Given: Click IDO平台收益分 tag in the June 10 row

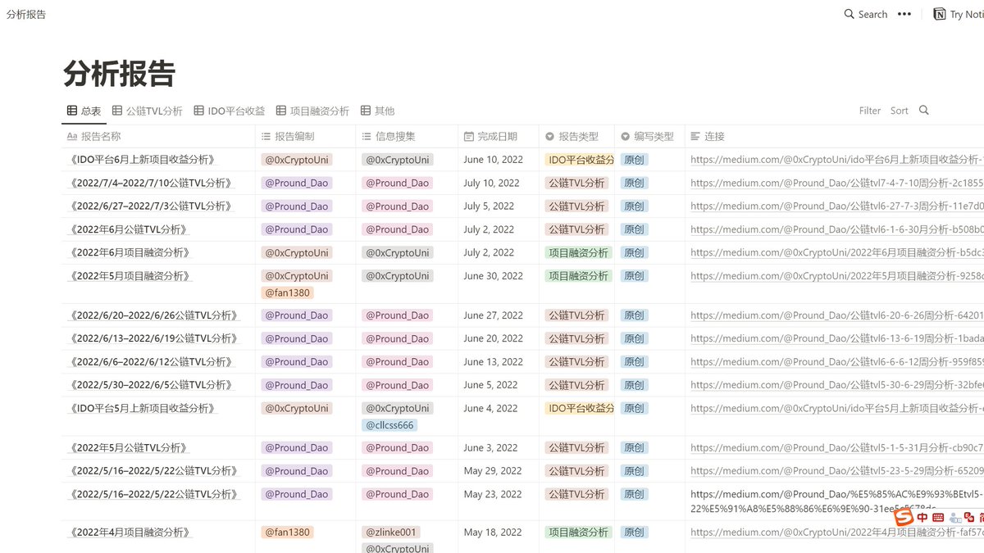Looking at the screenshot, I should (580, 160).
